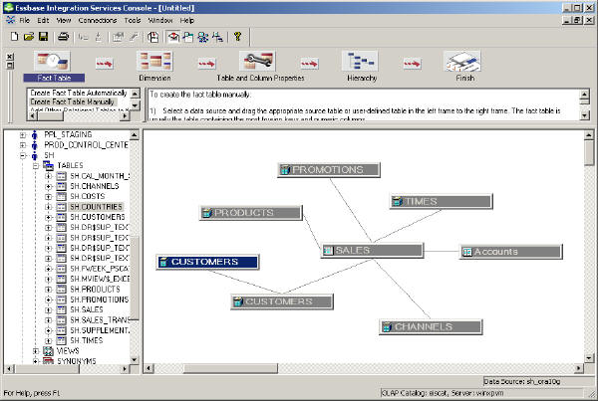Select the CHANNELS table node in the diagram

(x=431, y=326)
